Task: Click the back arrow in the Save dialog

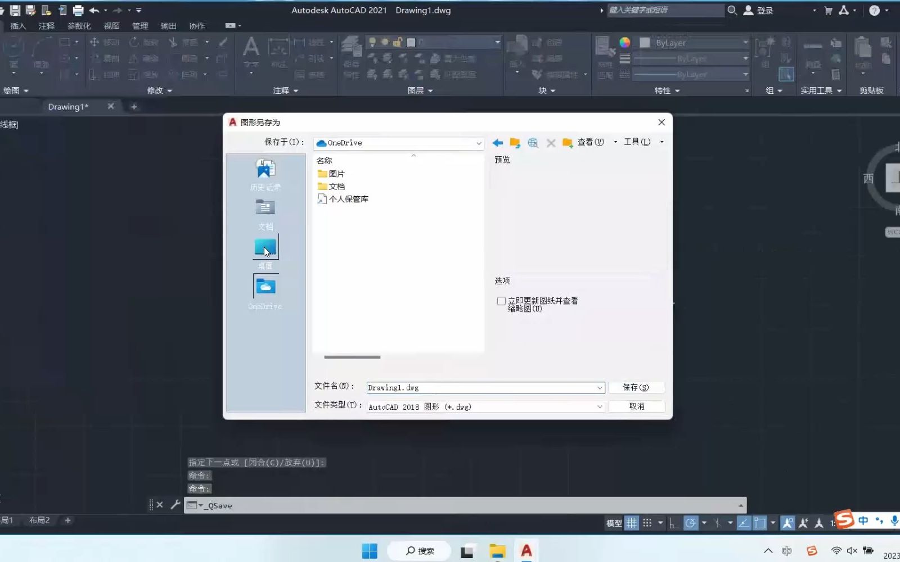Action: click(497, 143)
